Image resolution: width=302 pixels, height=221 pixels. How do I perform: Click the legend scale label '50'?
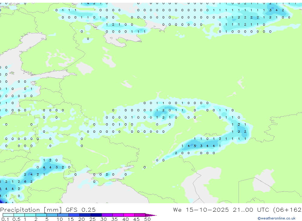(x=147, y=219)
